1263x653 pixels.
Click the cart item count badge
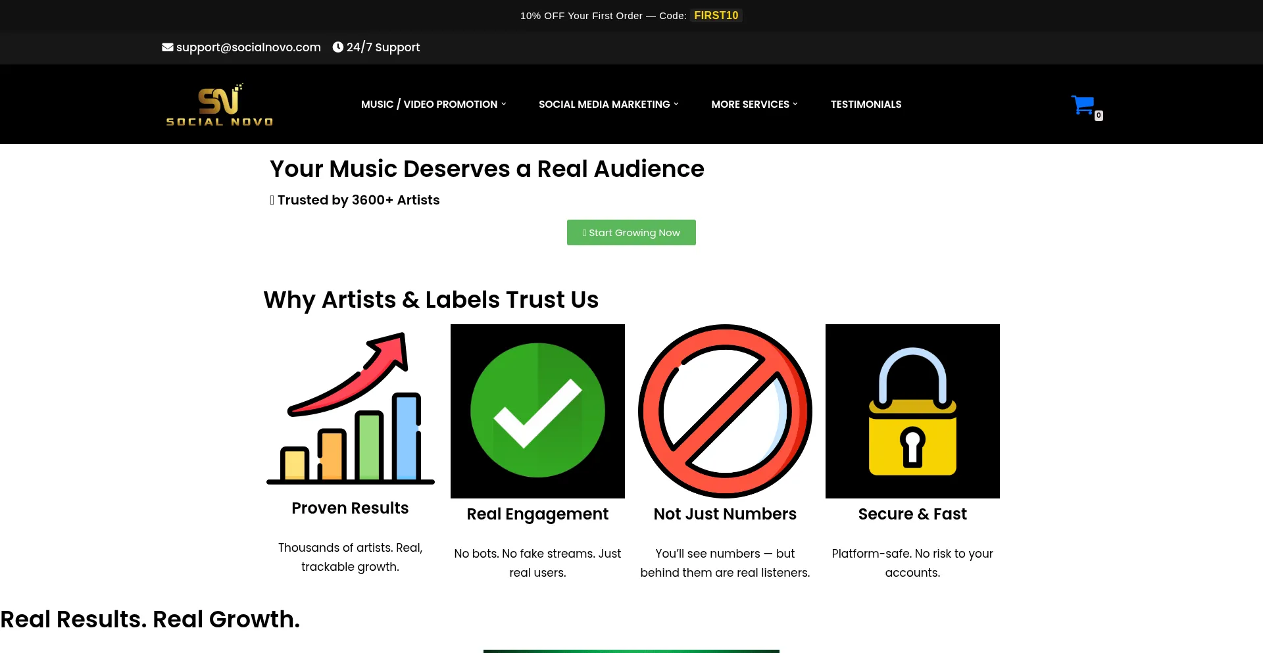(x=1099, y=116)
